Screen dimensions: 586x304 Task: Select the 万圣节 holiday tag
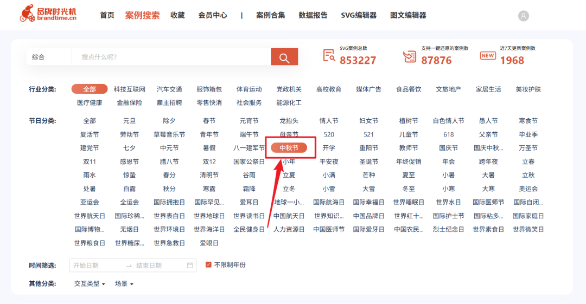coord(528,148)
